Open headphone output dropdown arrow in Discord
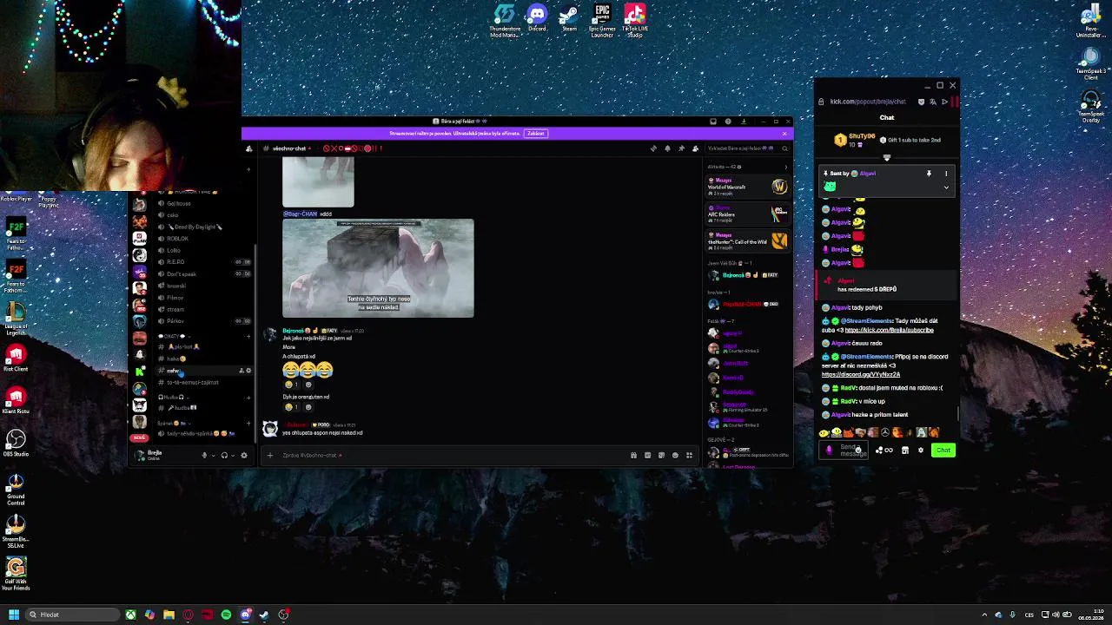This screenshot has width=1112, height=625. [233, 455]
